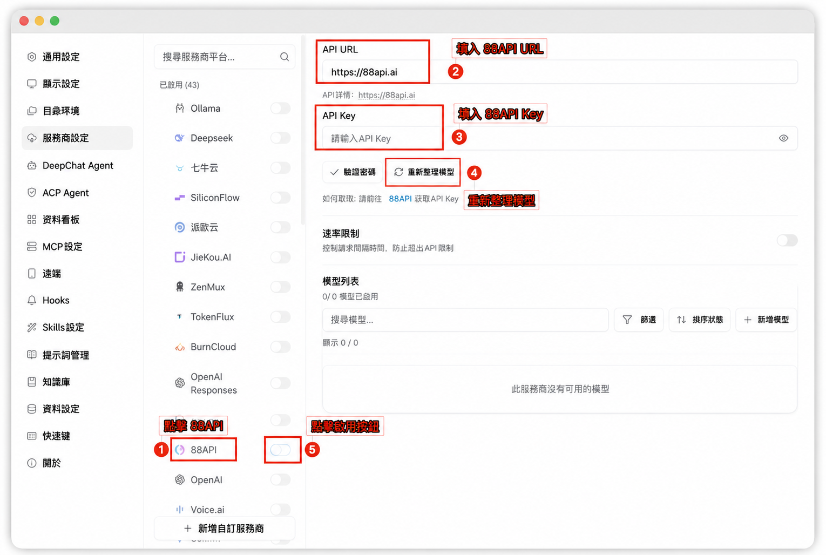Click the Hooks bell icon
Viewport: 826px width, 555px height.
(x=32, y=300)
